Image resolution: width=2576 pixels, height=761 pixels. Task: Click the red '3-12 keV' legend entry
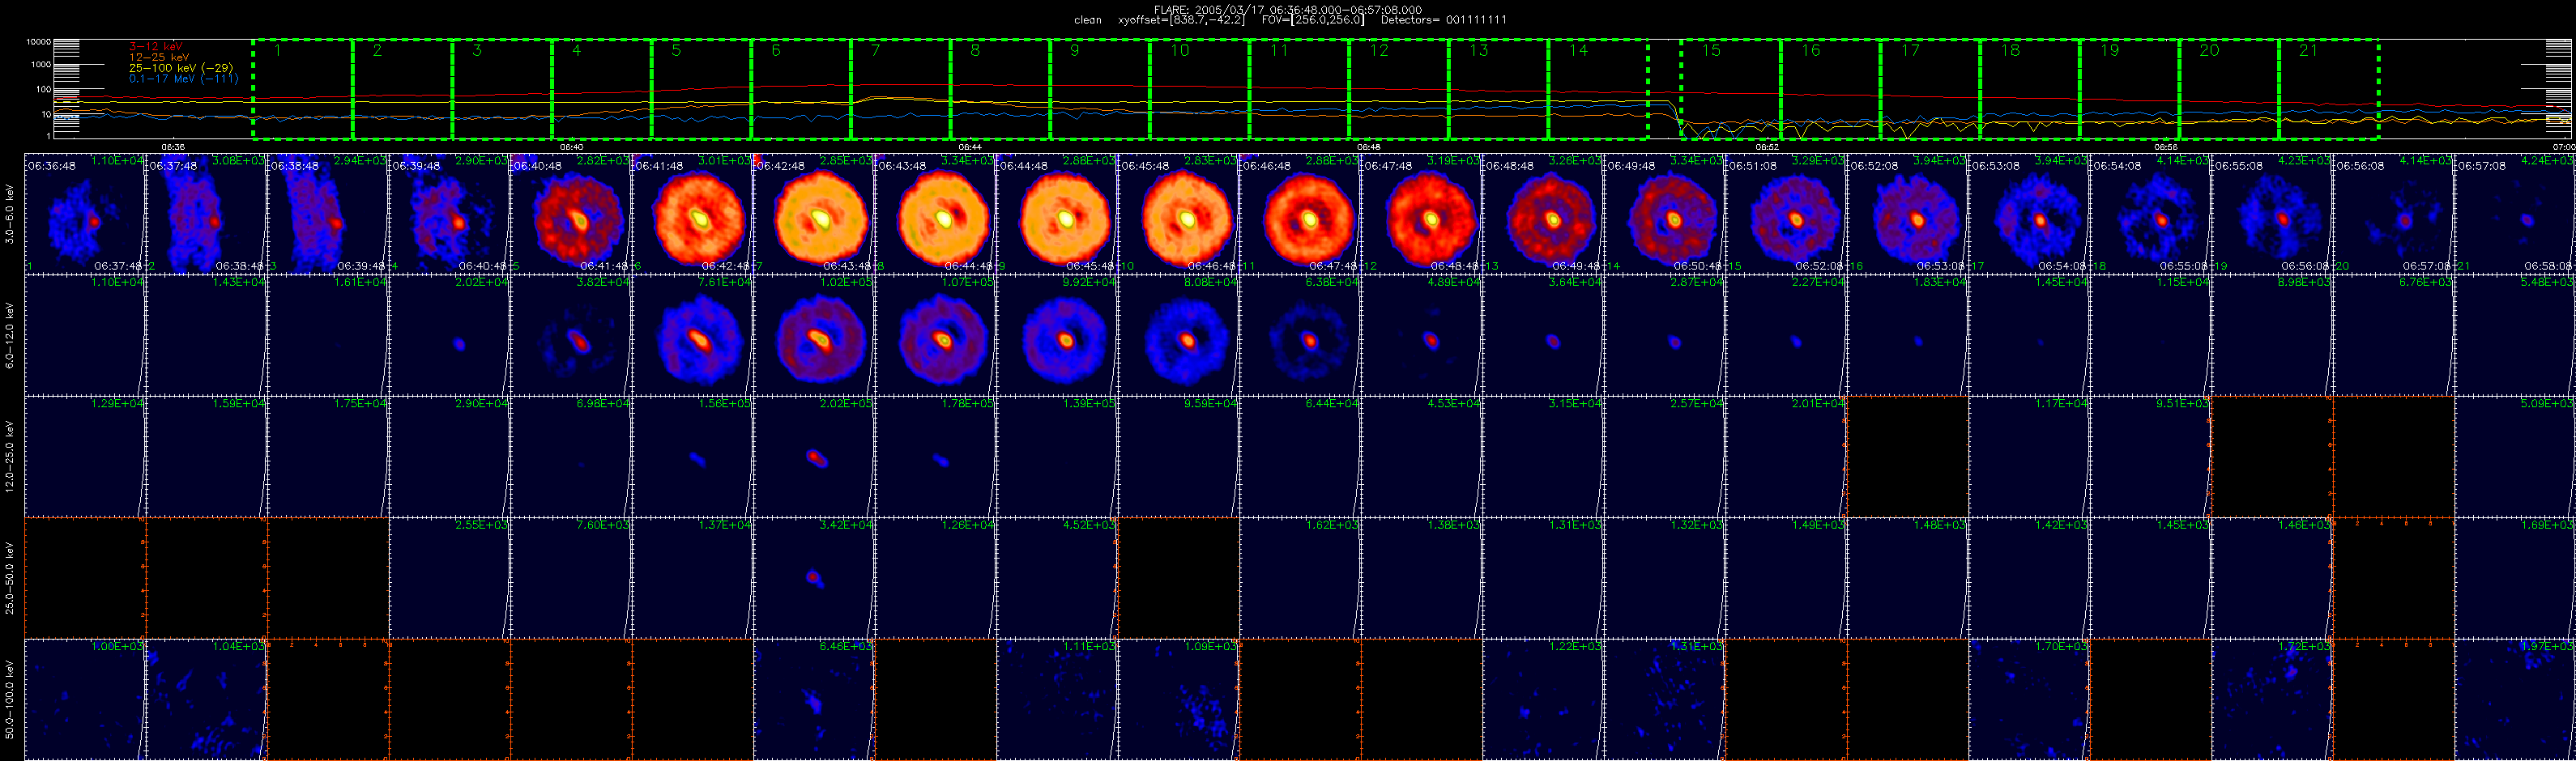[x=156, y=46]
